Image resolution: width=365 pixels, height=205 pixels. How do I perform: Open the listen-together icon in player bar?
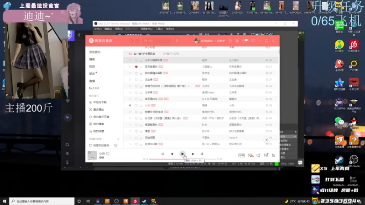(266, 155)
